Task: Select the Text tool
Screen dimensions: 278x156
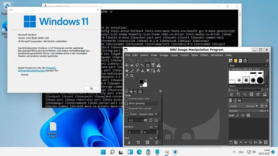Action: (158, 71)
